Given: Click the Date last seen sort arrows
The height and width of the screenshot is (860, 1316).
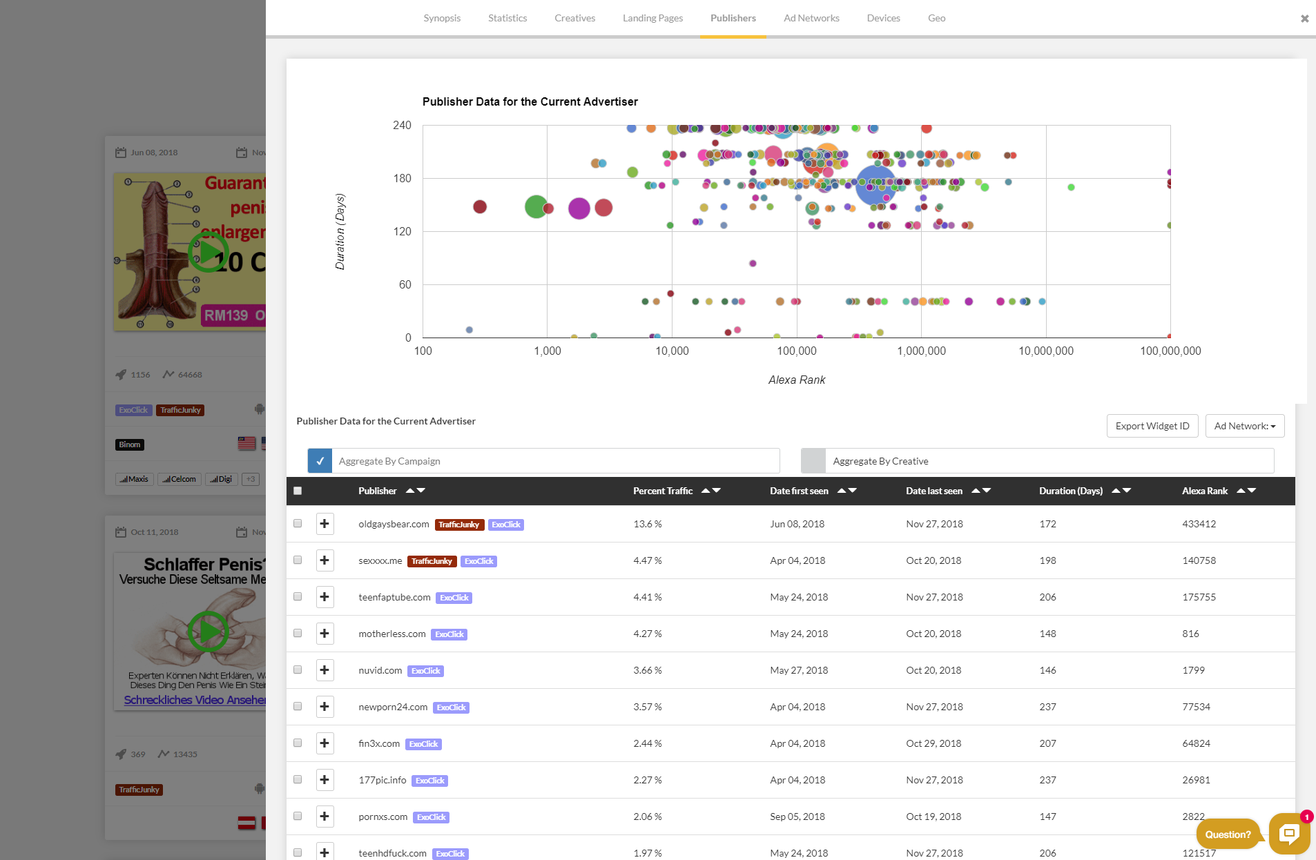Looking at the screenshot, I should [980, 491].
